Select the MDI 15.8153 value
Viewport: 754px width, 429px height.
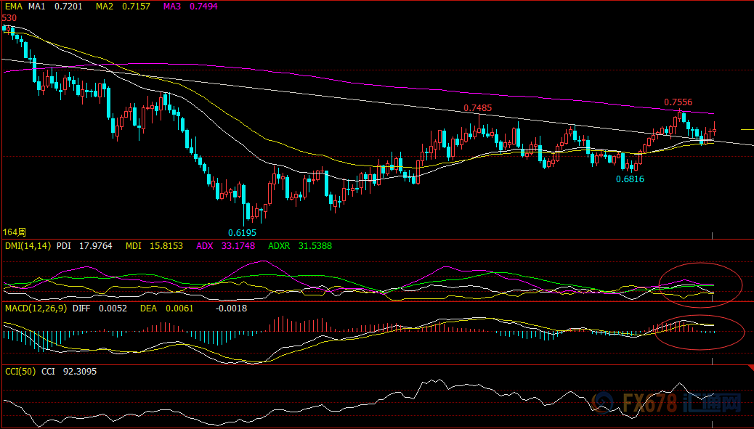click(154, 246)
